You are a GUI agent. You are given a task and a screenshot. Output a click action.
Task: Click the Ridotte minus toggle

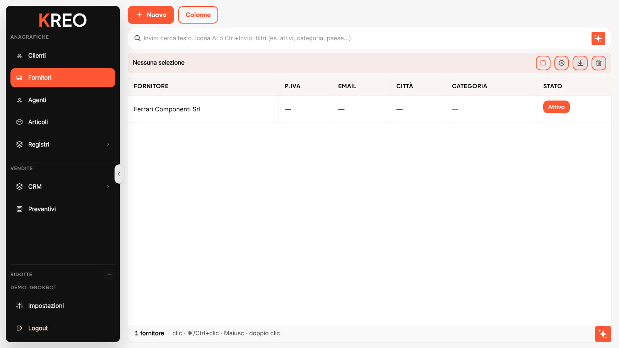[109, 275]
